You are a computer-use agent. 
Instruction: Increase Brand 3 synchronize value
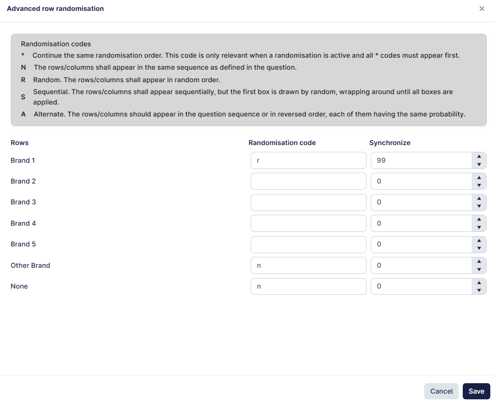coord(479,199)
